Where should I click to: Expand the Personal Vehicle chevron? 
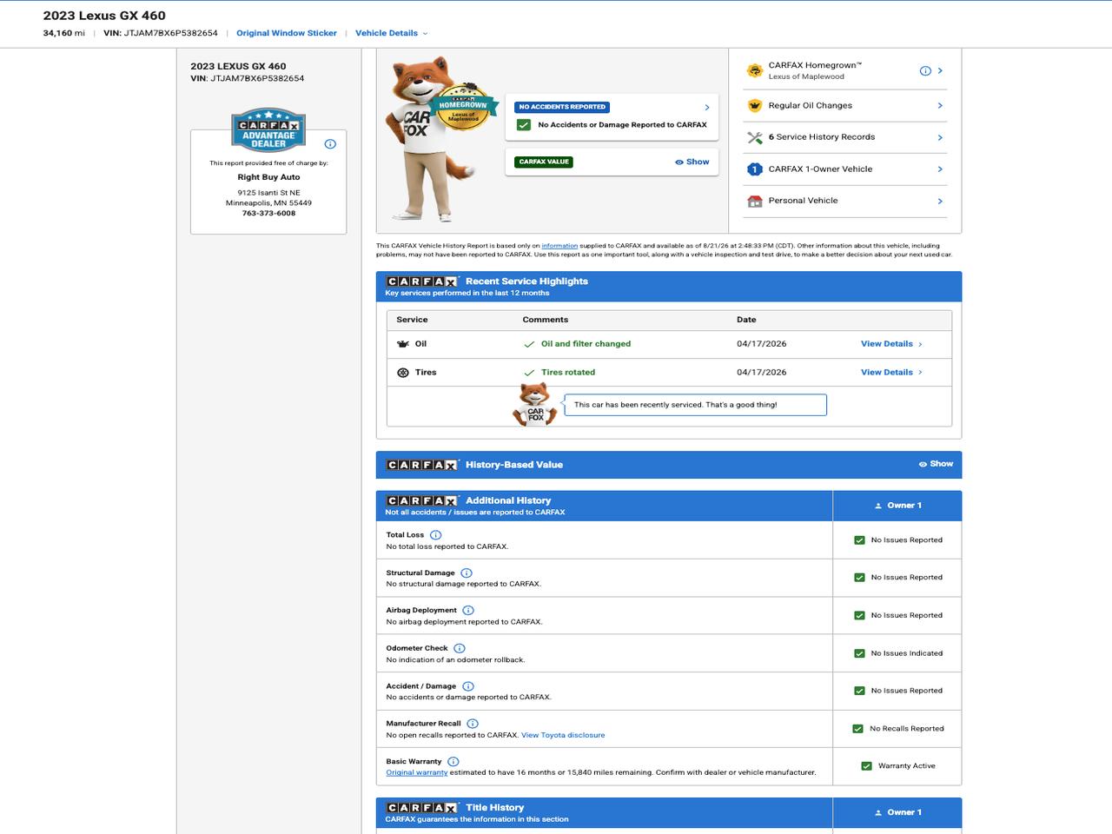pos(940,201)
